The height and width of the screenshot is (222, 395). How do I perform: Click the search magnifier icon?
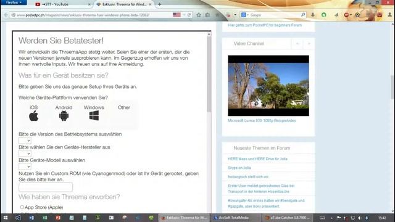point(303,15)
